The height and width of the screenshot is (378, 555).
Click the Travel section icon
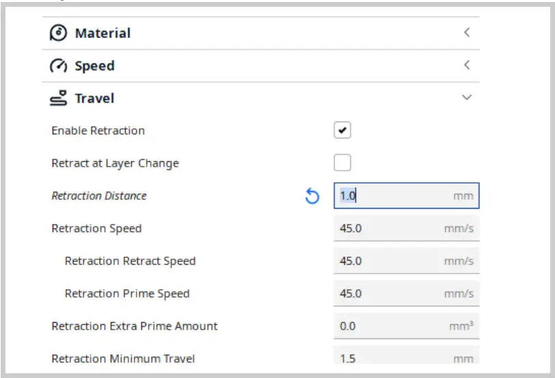[x=59, y=98]
